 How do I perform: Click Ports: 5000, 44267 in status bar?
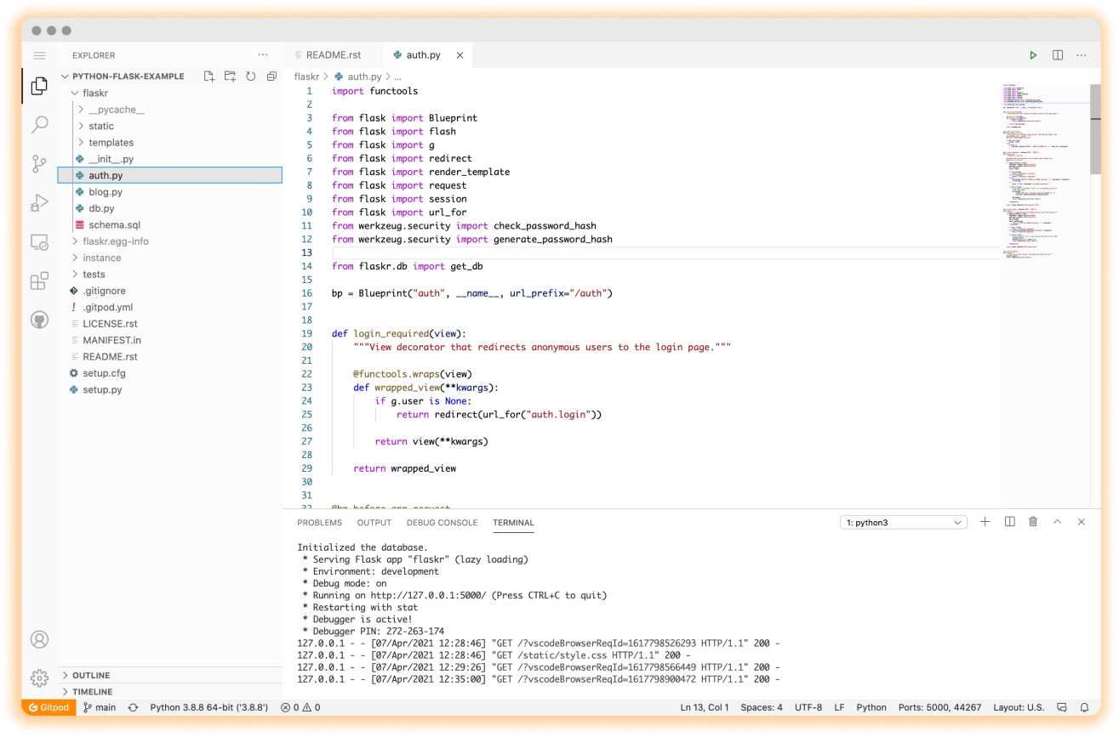pos(939,707)
